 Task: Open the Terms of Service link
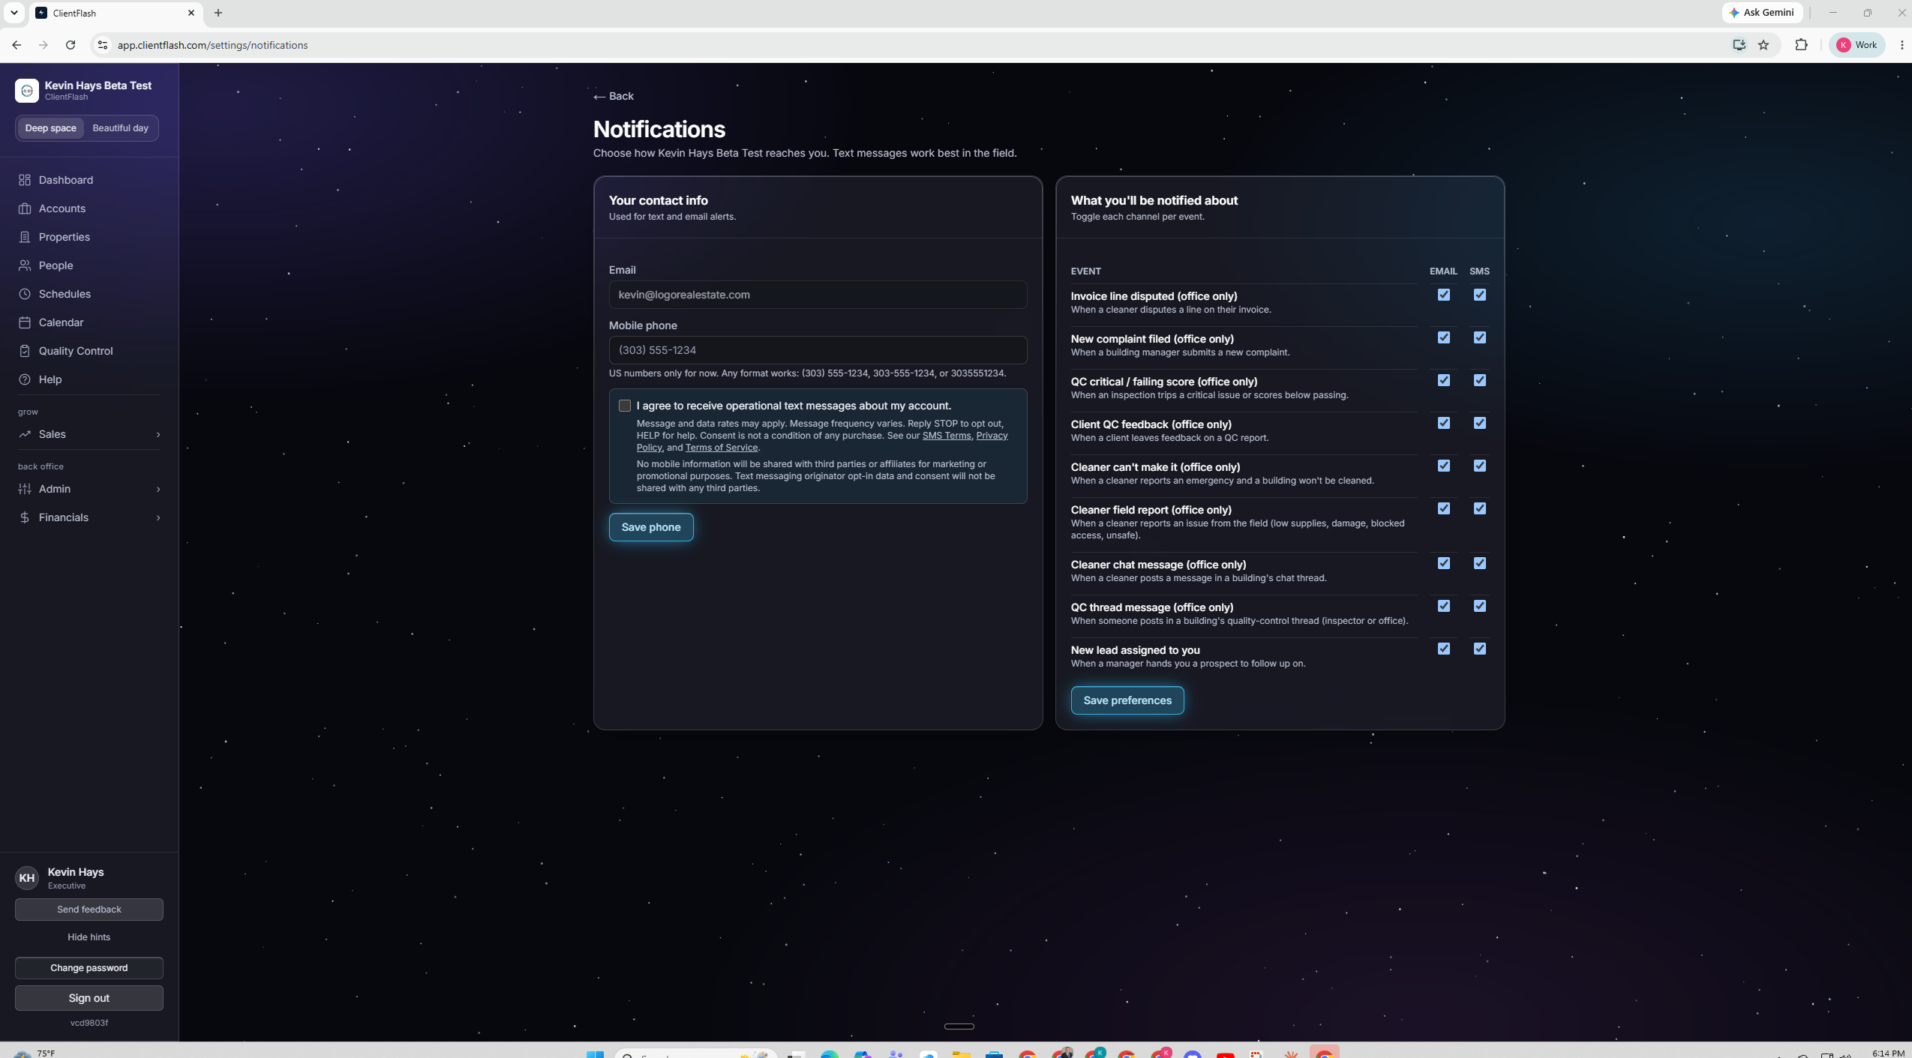(722, 448)
